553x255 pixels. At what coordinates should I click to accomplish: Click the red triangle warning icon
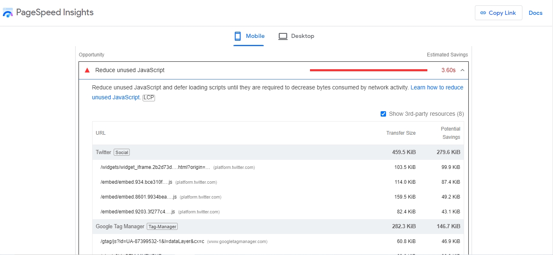87,70
